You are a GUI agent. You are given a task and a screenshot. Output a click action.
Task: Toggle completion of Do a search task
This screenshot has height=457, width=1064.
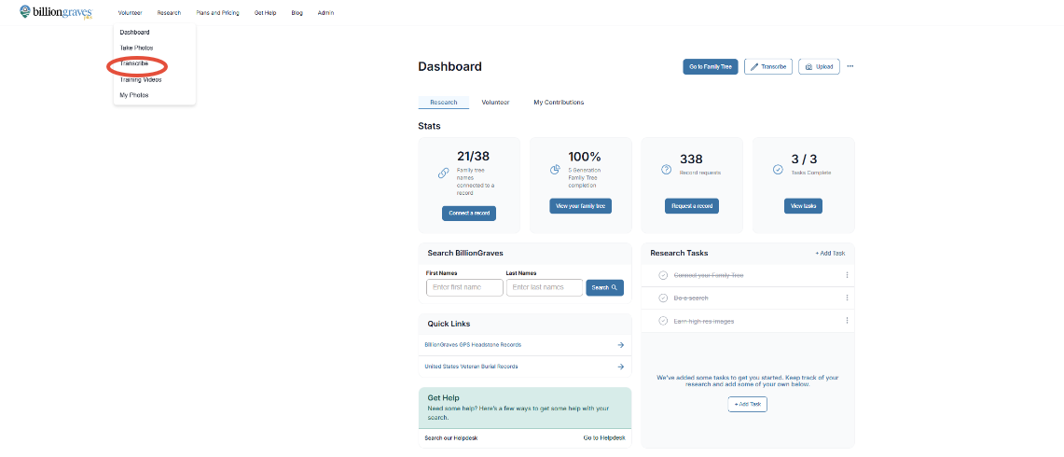(663, 298)
